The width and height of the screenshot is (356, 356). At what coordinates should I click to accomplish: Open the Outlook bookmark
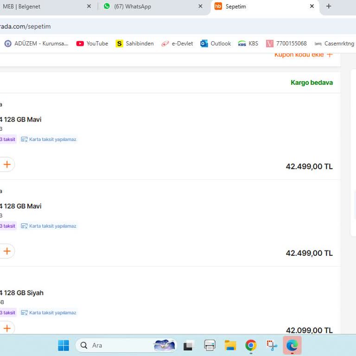[x=216, y=44]
